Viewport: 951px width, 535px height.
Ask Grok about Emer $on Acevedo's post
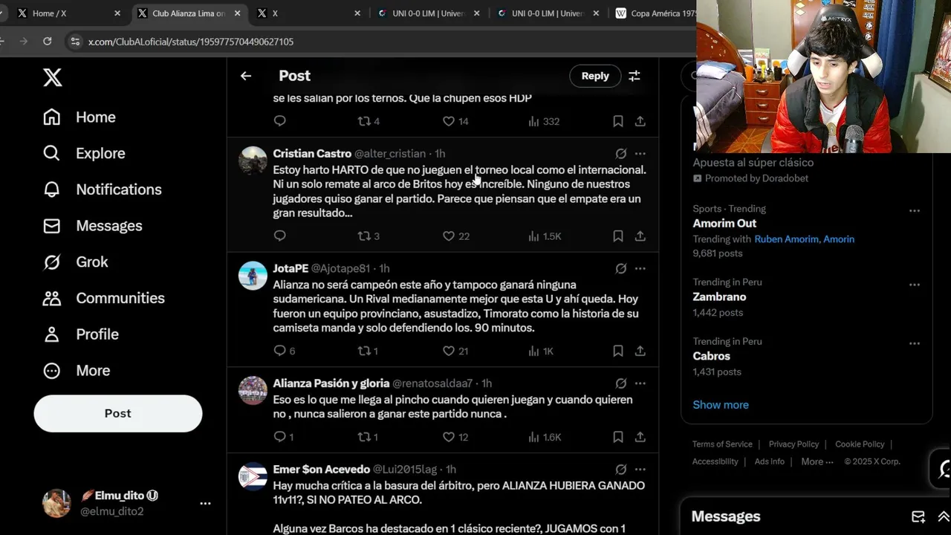(x=621, y=470)
